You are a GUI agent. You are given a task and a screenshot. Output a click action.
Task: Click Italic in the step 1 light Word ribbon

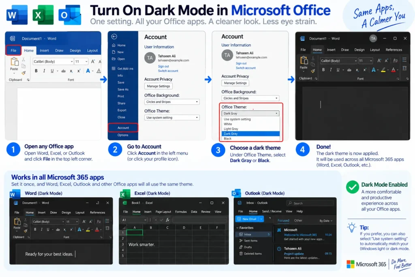(44, 71)
